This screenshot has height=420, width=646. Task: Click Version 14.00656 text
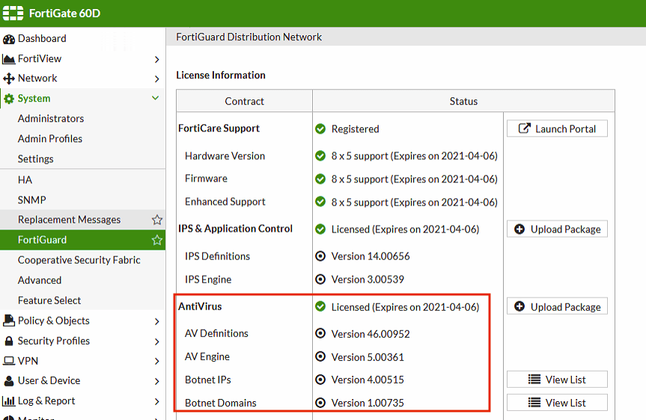click(x=371, y=256)
